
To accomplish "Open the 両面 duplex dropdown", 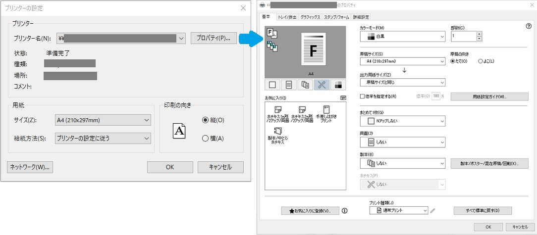I will tap(402, 142).
